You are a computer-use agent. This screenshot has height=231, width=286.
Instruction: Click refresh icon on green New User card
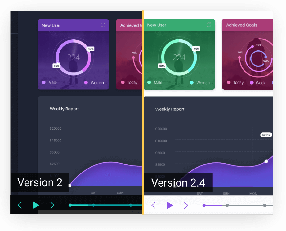click(x=209, y=25)
